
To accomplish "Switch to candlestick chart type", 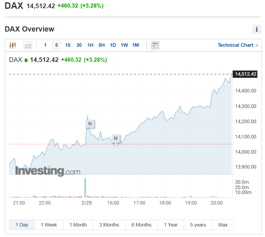I will tap(13, 45).
